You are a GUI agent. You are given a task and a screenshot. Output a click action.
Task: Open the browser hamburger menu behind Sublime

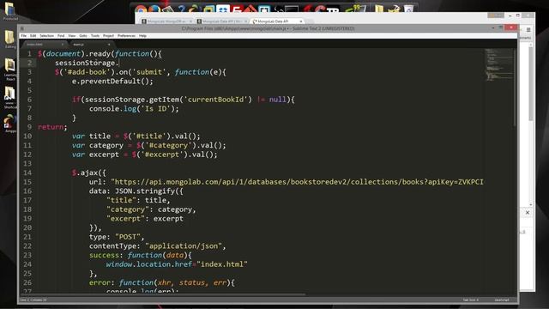click(x=528, y=30)
